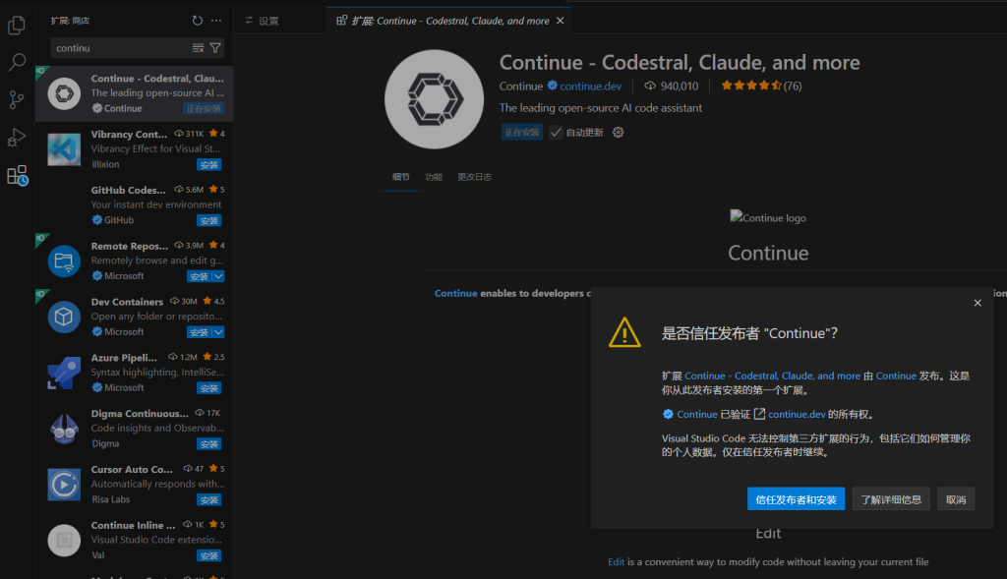Screen dimensions: 1007x579
Task: Open the Search view in activity bar
Action: click(x=17, y=63)
